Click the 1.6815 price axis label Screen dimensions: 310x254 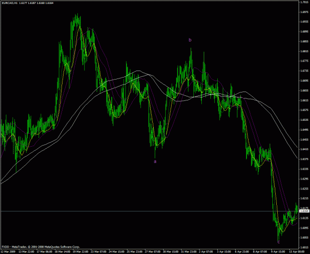click(304, 51)
